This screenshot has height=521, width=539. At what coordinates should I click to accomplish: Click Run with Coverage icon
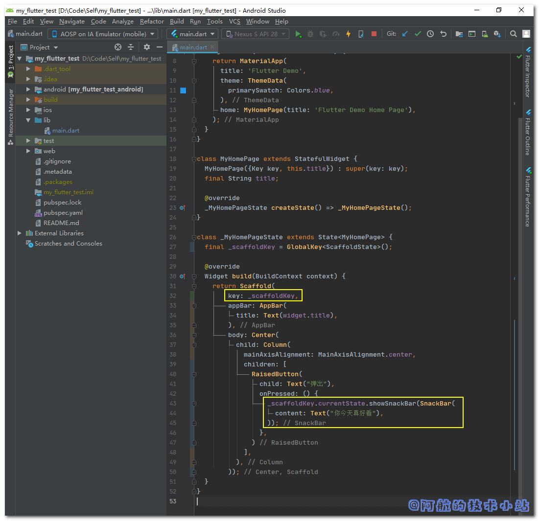pos(323,34)
